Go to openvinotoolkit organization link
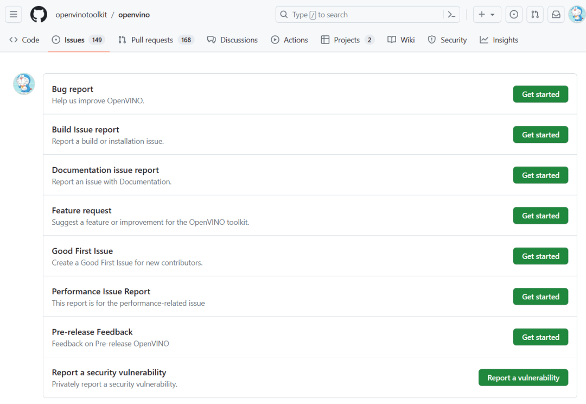The height and width of the screenshot is (404, 586). point(81,15)
